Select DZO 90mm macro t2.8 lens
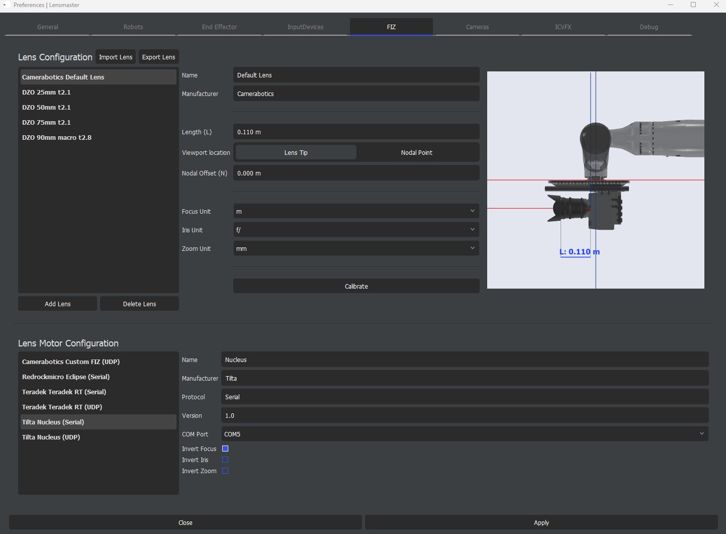The width and height of the screenshot is (726, 534). pos(99,137)
